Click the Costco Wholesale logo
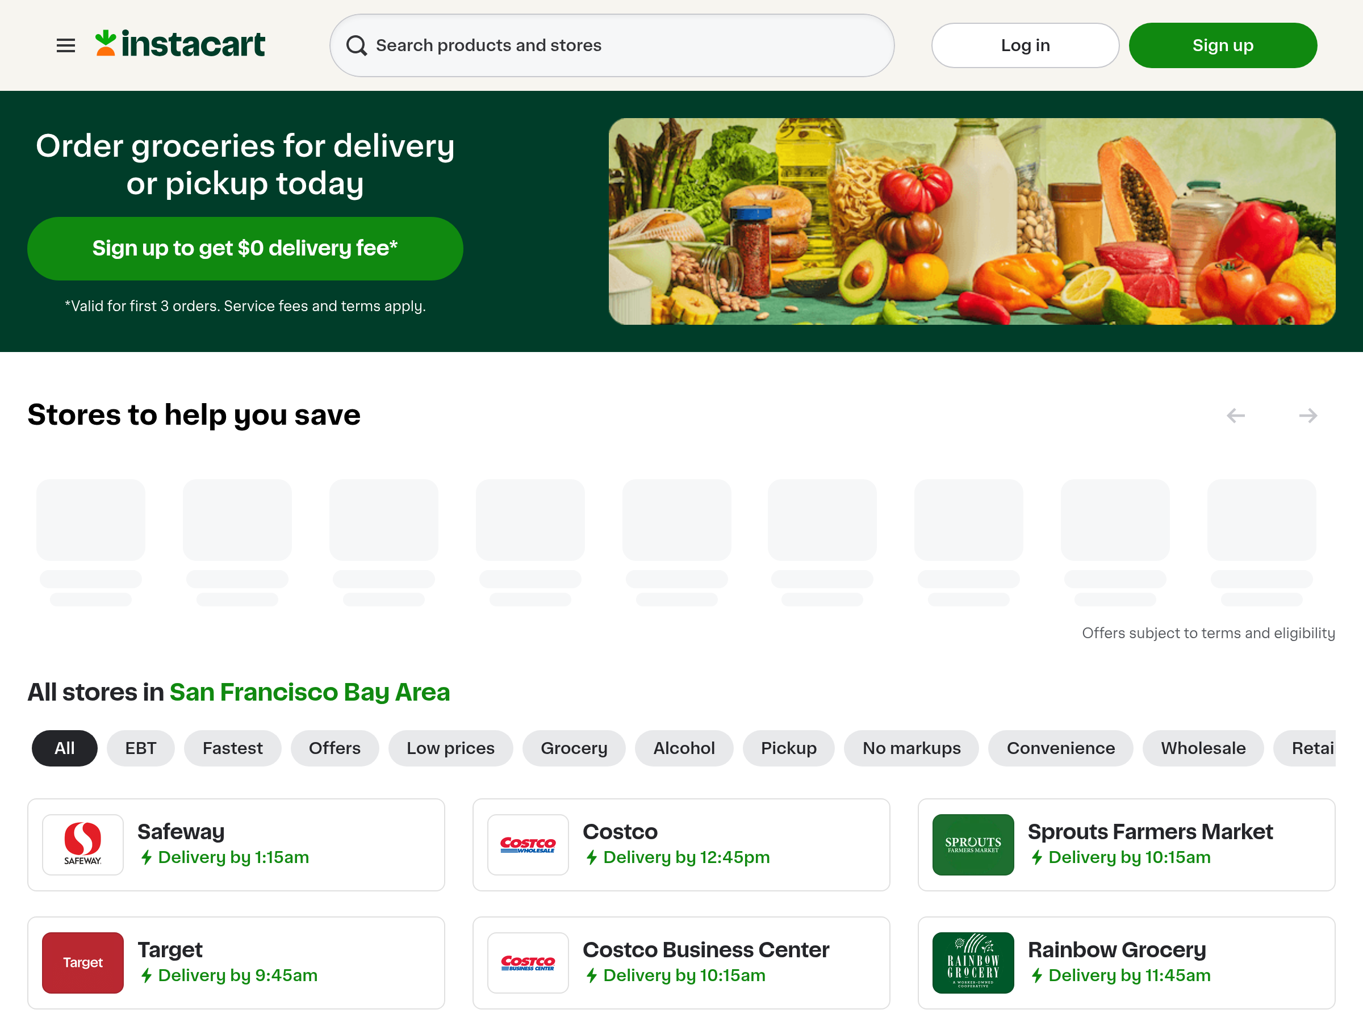Image resolution: width=1363 pixels, height=1022 pixels. coord(528,845)
